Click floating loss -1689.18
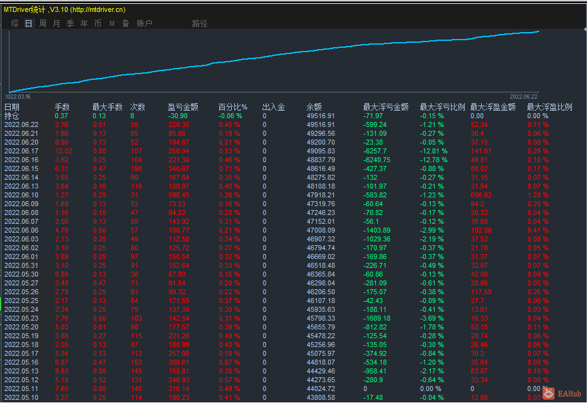Image resolution: width=587 pixels, height=403 pixels. pos(377,318)
